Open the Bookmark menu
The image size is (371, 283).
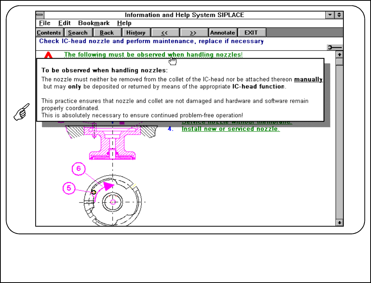(x=94, y=23)
